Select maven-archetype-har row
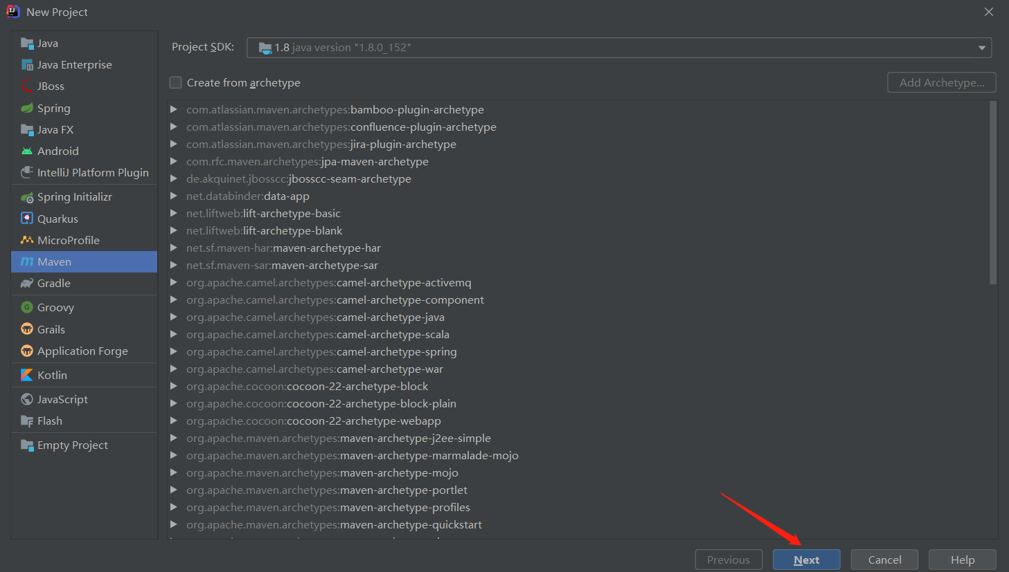 tap(578, 248)
